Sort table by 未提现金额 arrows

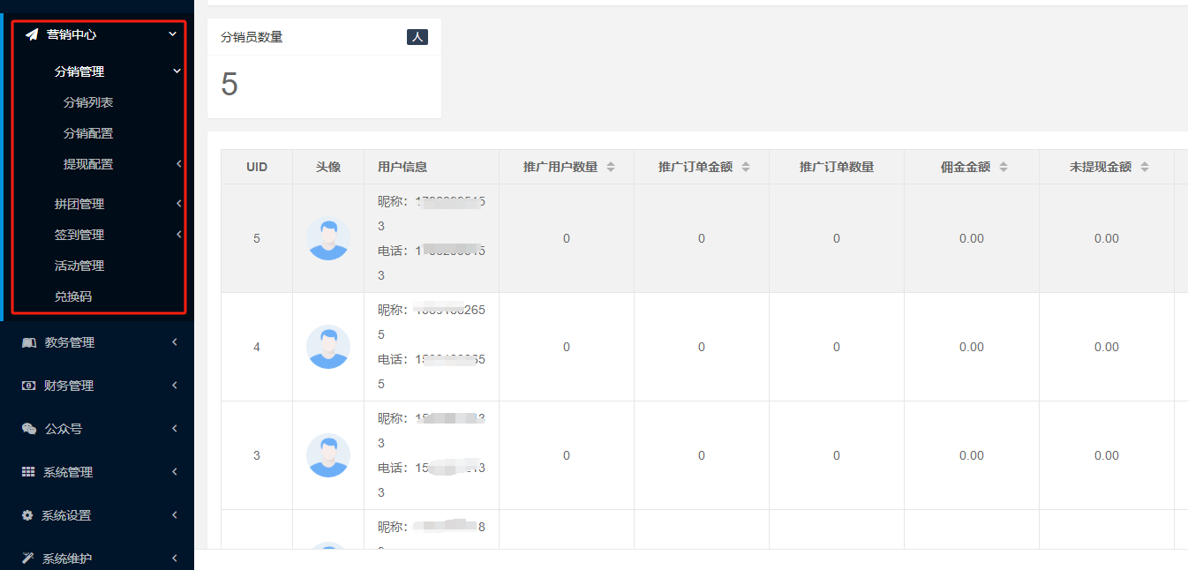(x=1145, y=167)
